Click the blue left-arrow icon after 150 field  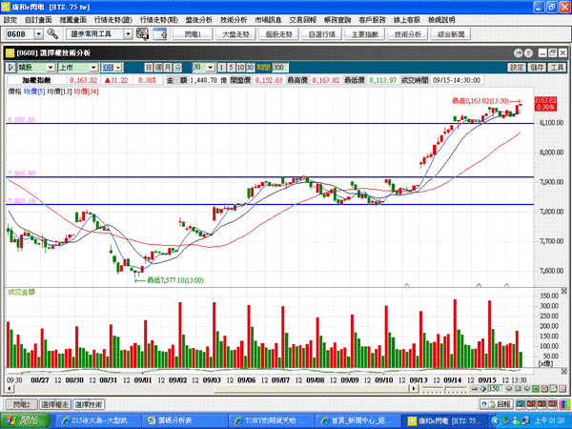click(x=509, y=389)
